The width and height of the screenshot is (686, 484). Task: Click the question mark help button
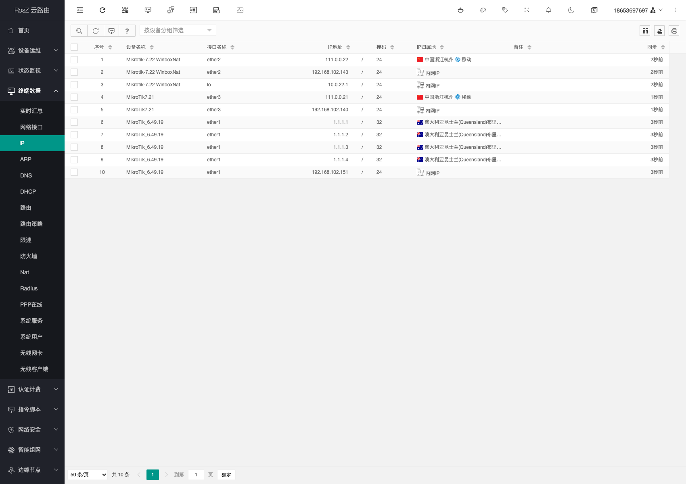[x=127, y=31]
